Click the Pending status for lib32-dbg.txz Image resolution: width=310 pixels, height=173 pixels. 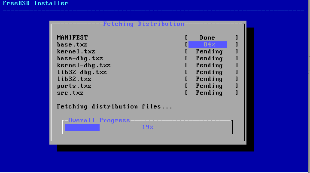tap(209, 72)
